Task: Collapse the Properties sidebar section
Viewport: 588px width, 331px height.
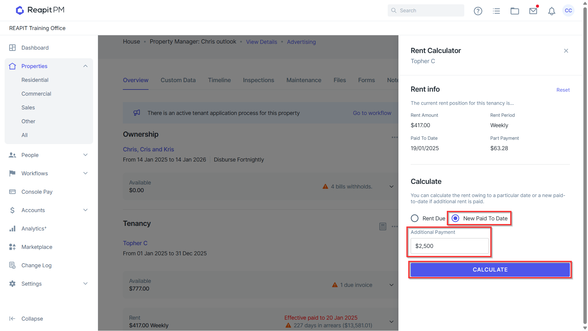Action: click(85, 66)
